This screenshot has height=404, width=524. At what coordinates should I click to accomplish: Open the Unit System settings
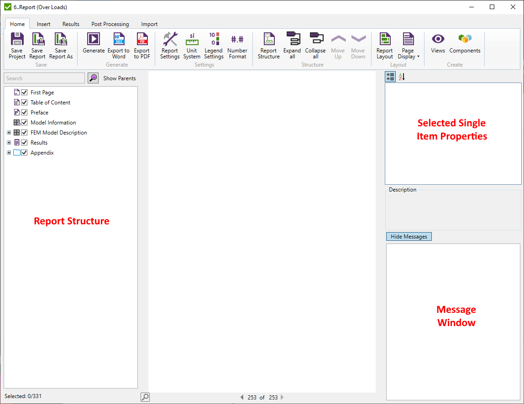(x=192, y=40)
